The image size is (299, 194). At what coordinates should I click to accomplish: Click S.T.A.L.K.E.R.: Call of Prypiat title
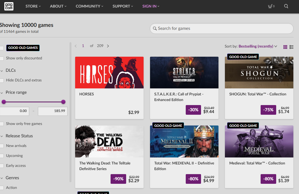[179, 97]
